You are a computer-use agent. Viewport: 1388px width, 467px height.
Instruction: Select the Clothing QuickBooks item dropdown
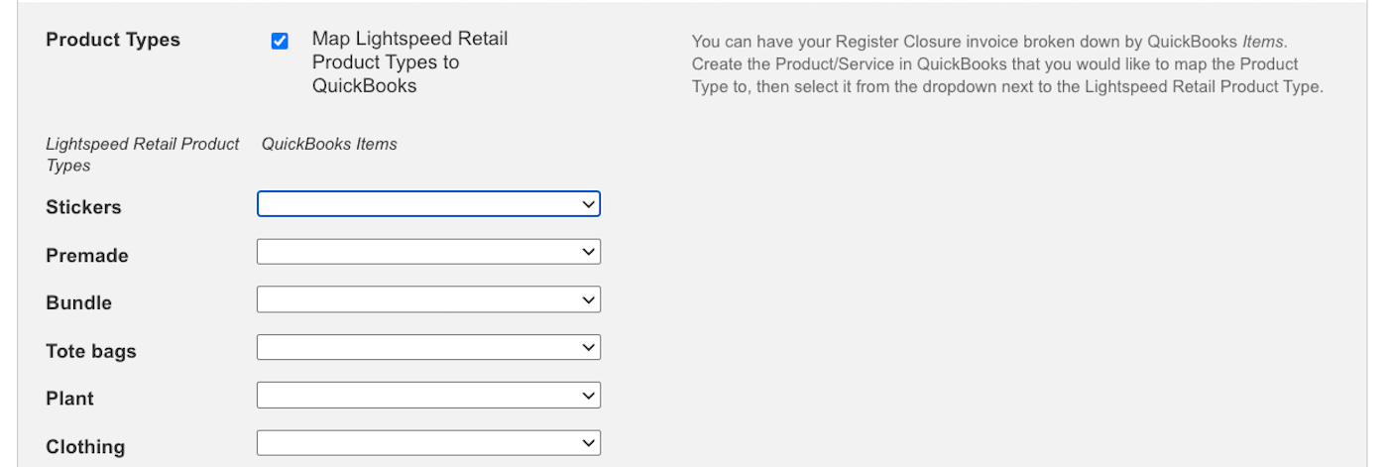coord(428,442)
